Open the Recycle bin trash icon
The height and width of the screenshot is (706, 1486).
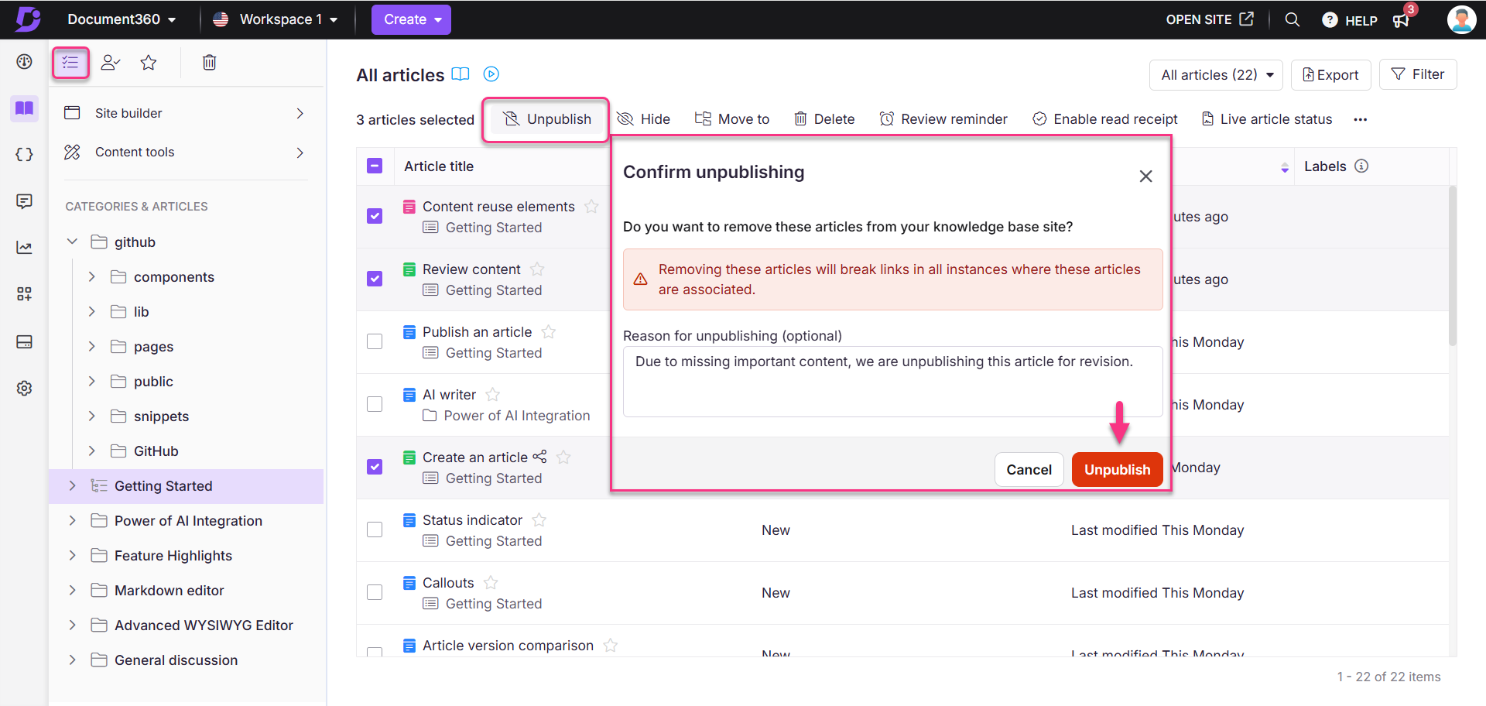click(209, 62)
